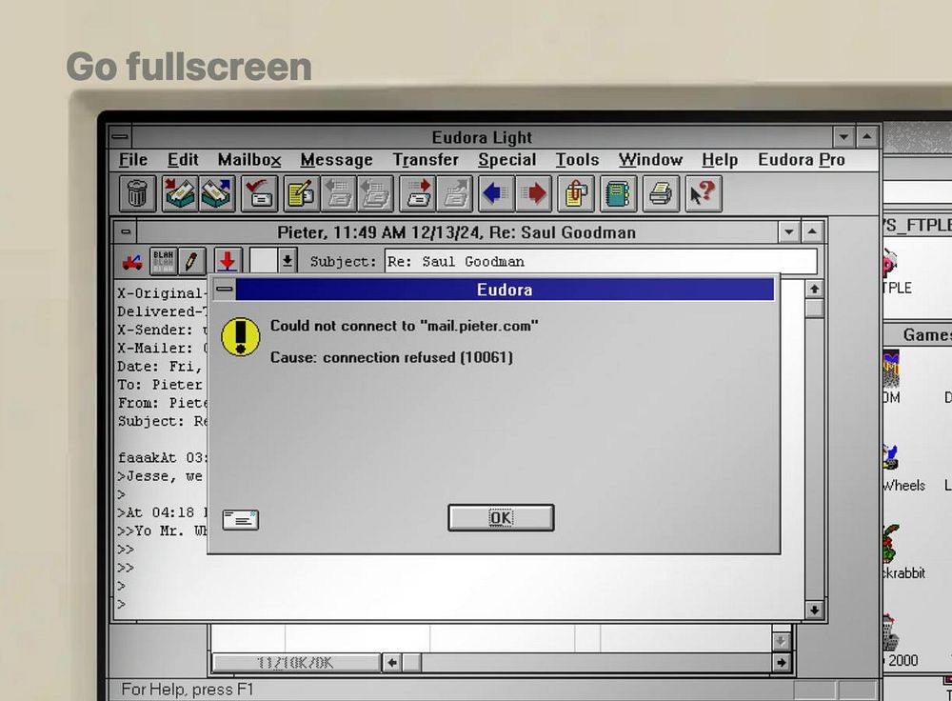Open the File menu
Screen dimensions: 952x701
point(133,160)
